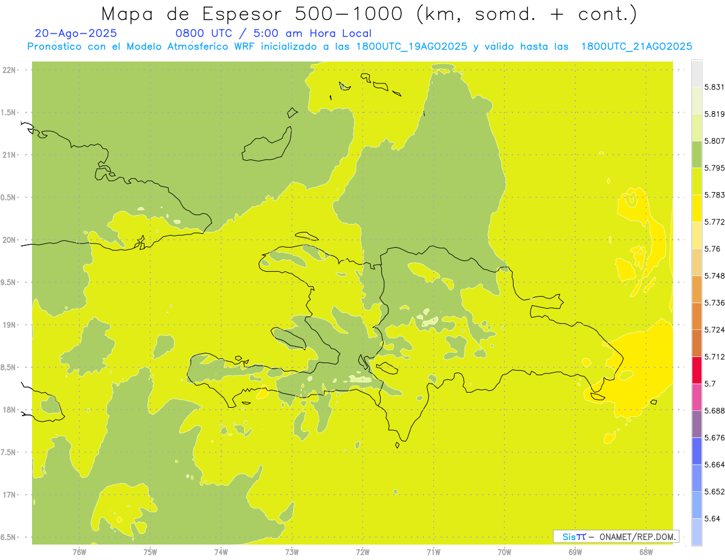The width and height of the screenshot is (725, 560).
Task: Pick the purple legend swatch between 5.676 and 5.688
Action: [697, 424]
